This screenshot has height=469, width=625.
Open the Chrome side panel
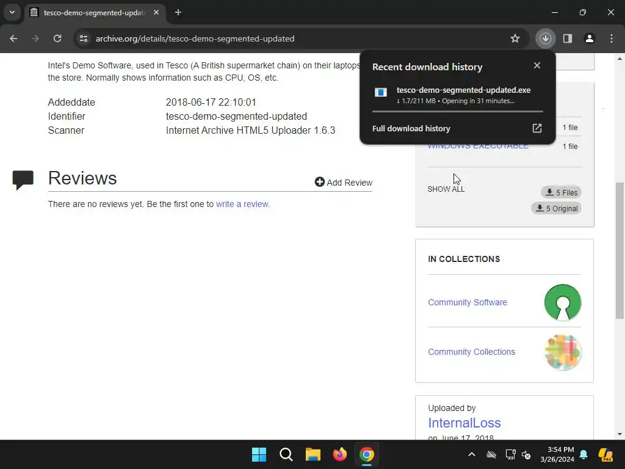coord(568,38)
